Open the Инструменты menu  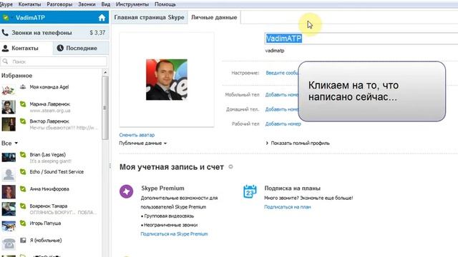point(132,4)
